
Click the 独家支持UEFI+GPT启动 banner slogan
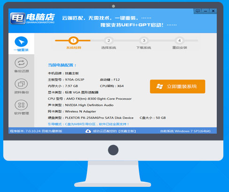pos(138,25)
